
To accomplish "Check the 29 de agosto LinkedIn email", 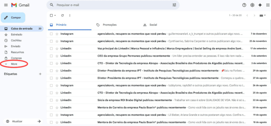I will coord(51,71).
